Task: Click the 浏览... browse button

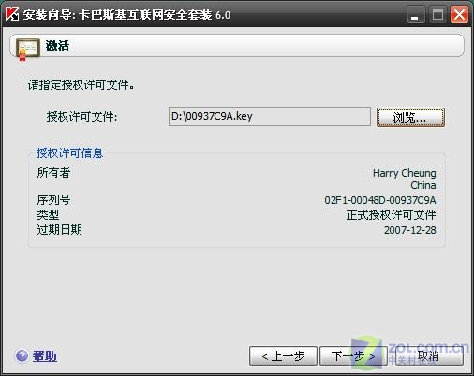Action: (410, 118)
